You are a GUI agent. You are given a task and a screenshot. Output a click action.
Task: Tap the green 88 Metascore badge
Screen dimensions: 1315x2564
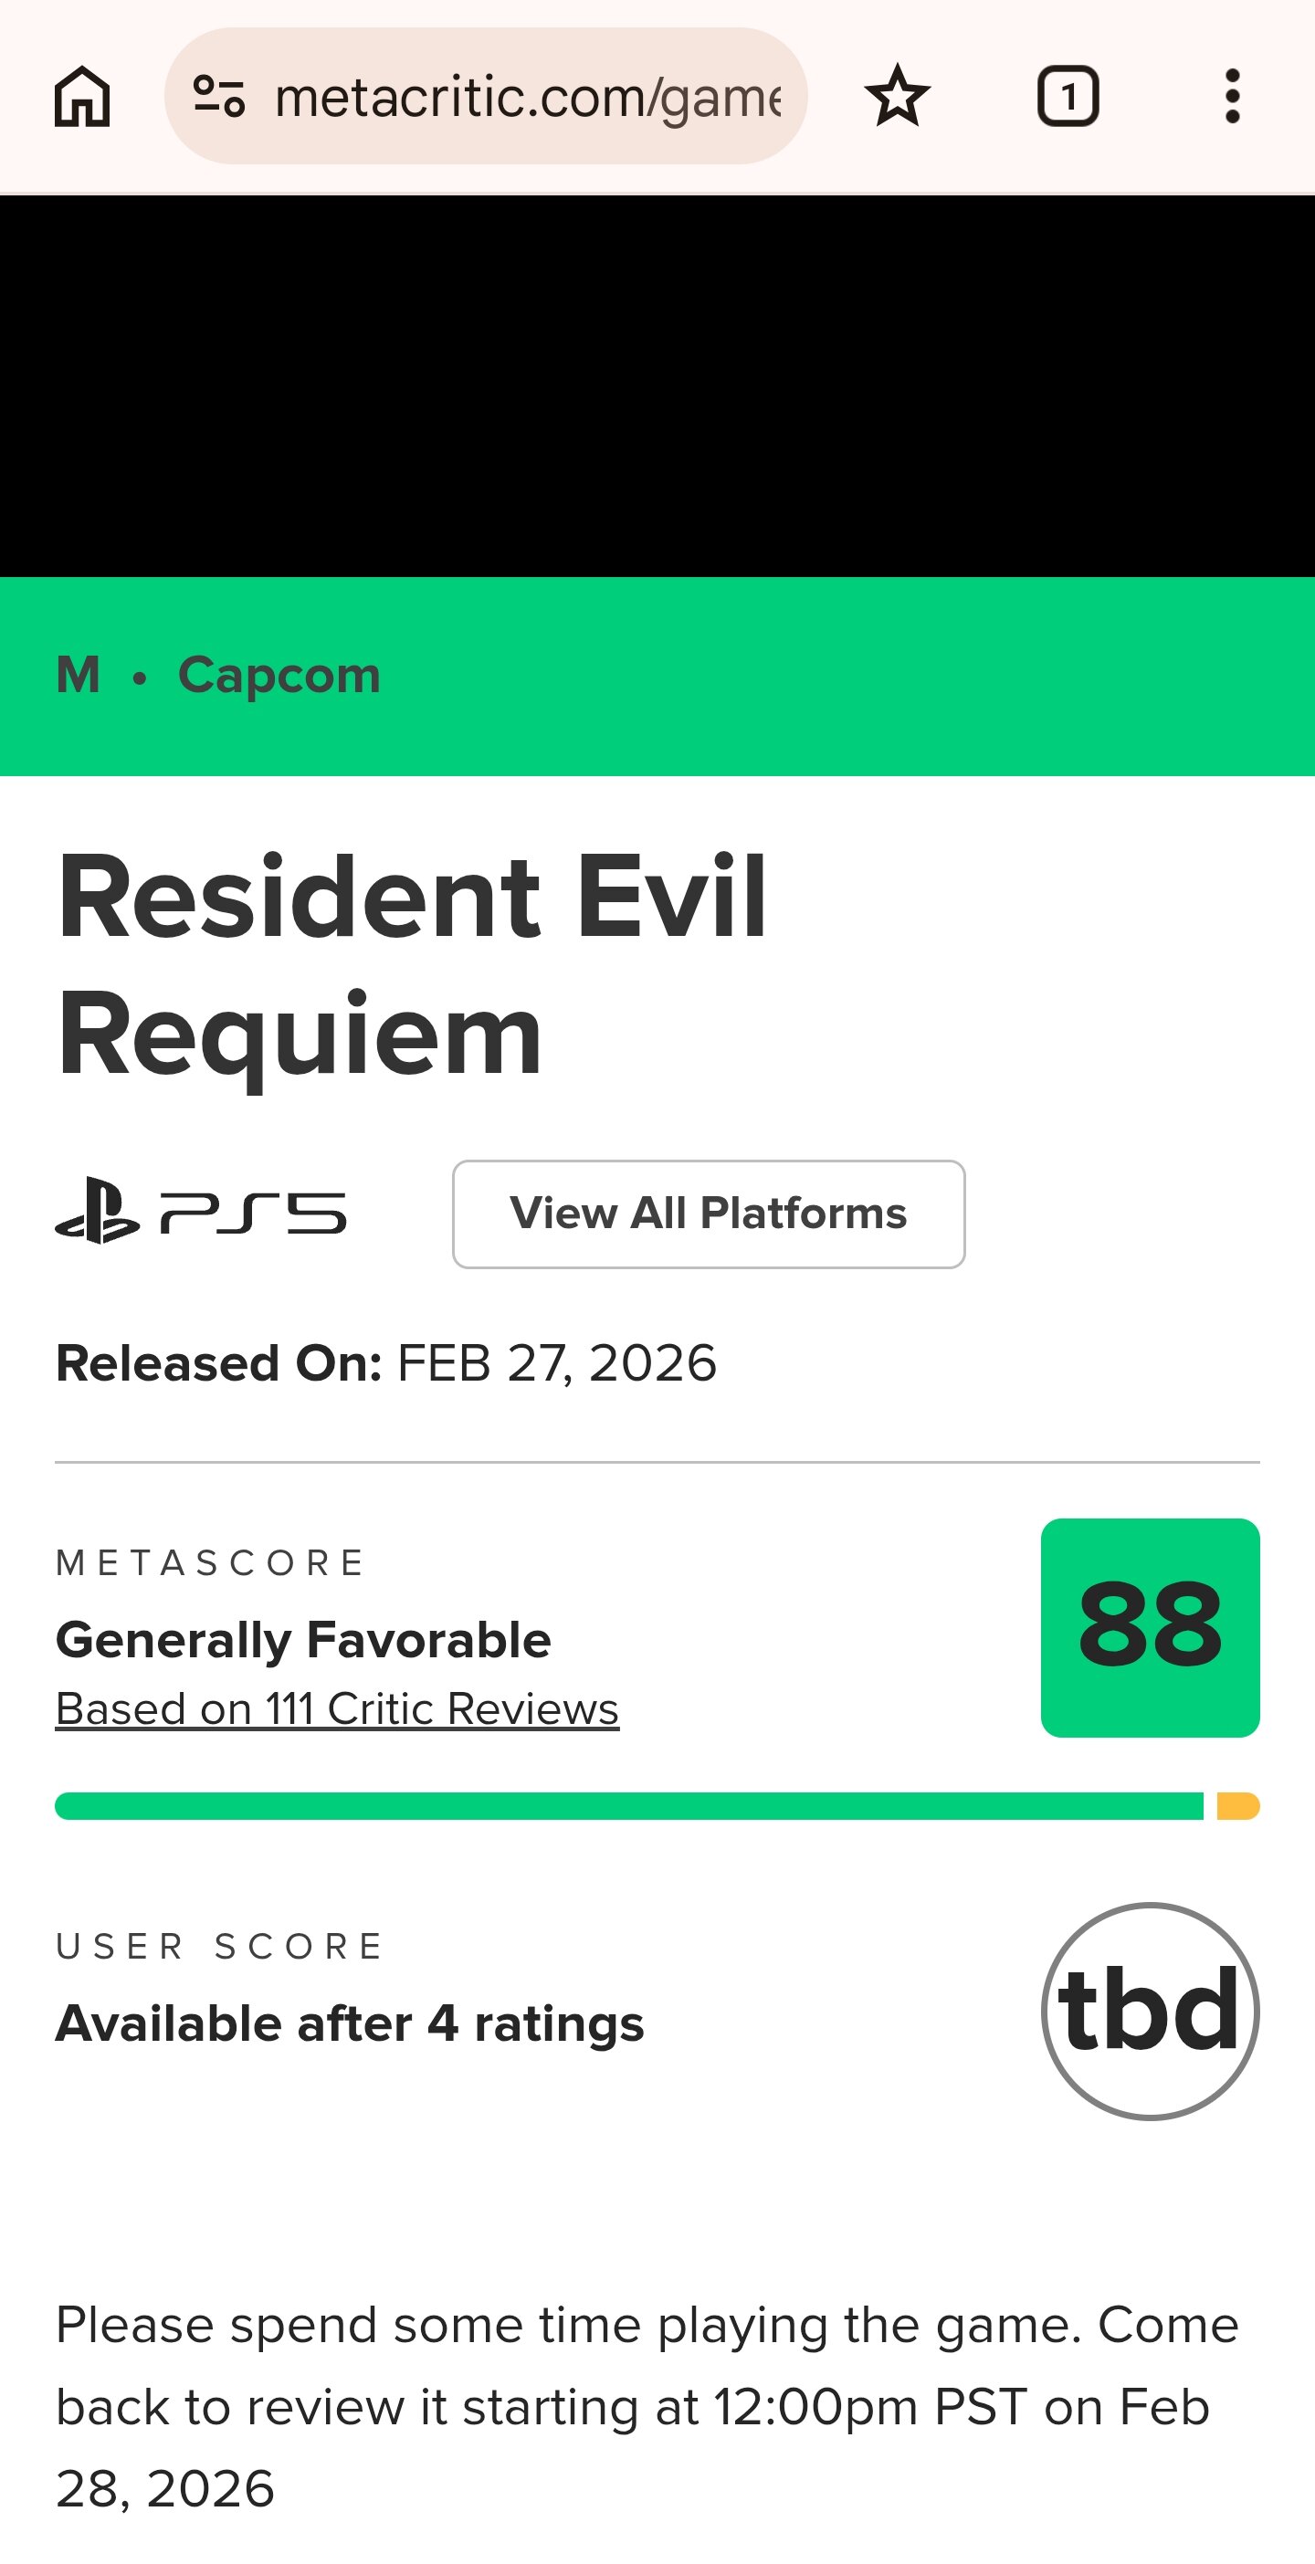tap(1150, 1627)
